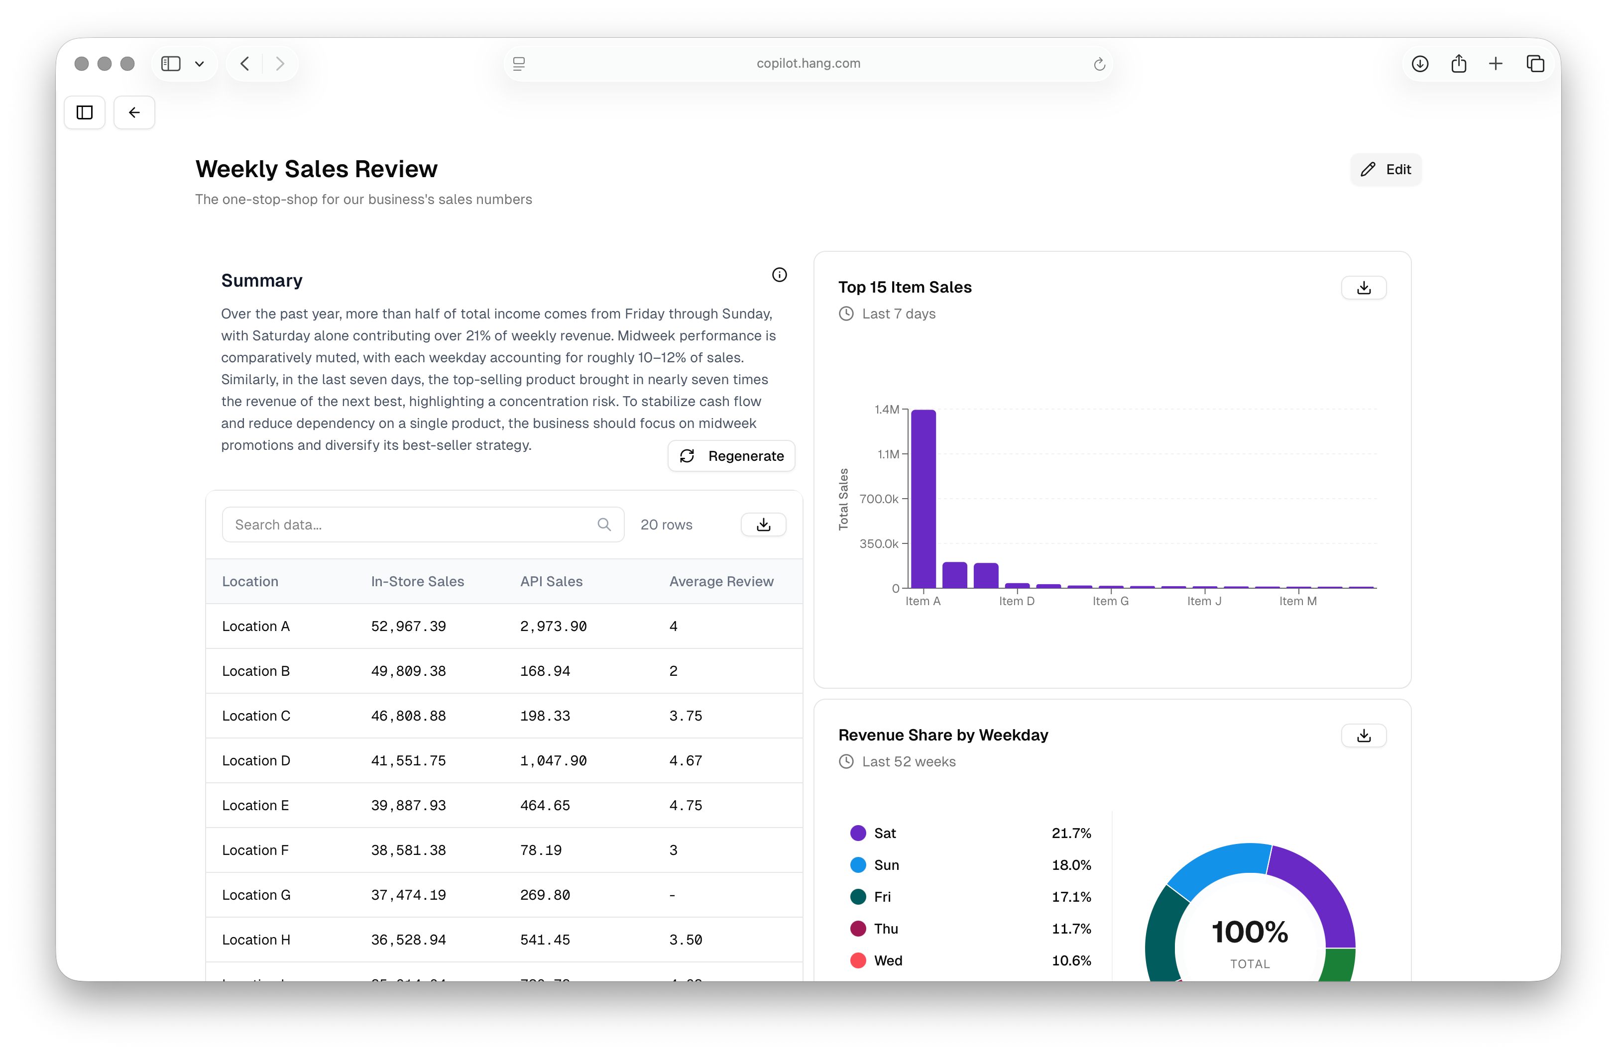
Task: Download the locations data table
Action: pos(764,525)
